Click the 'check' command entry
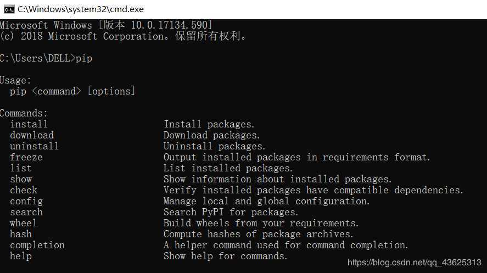 (24, 190)
